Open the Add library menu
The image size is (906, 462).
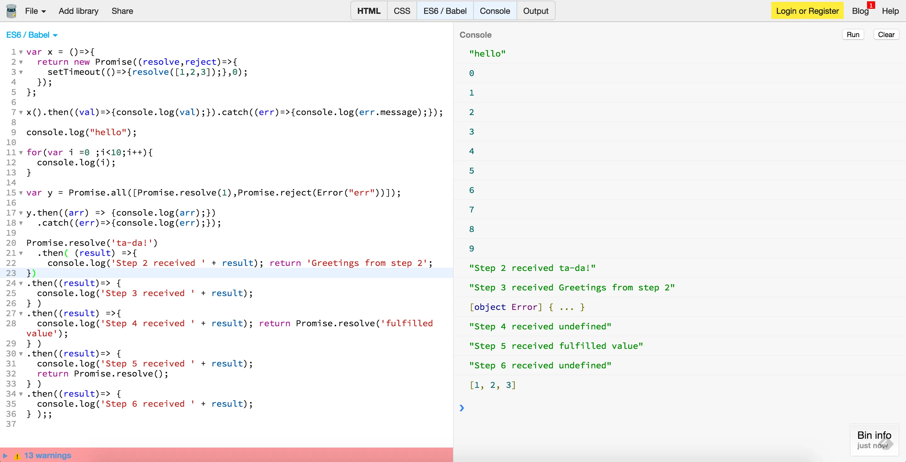point(78,11)
